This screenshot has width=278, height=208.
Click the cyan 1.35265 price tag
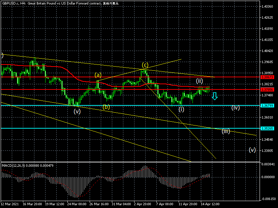[268, 128]
